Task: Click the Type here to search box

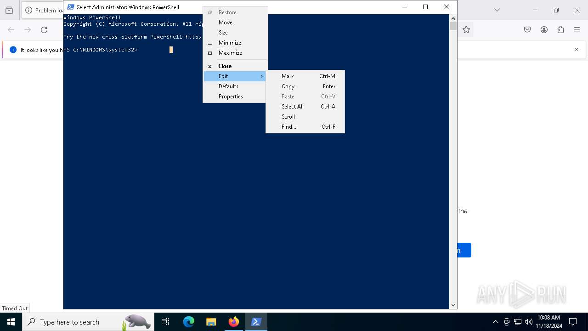Action: pyautogui.click(x=87, y=322)
